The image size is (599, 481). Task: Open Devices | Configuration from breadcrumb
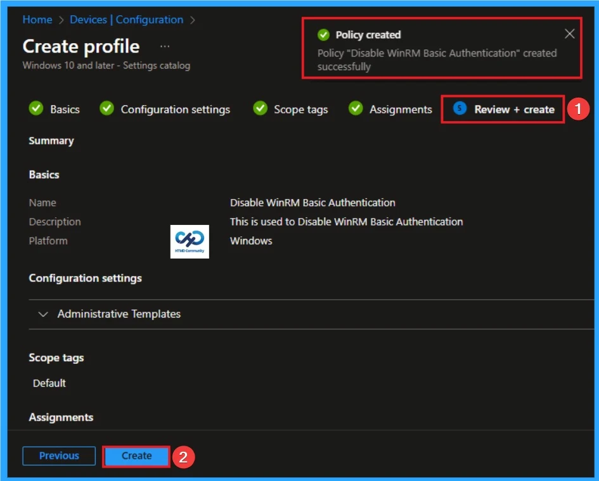tap(123, 20)
